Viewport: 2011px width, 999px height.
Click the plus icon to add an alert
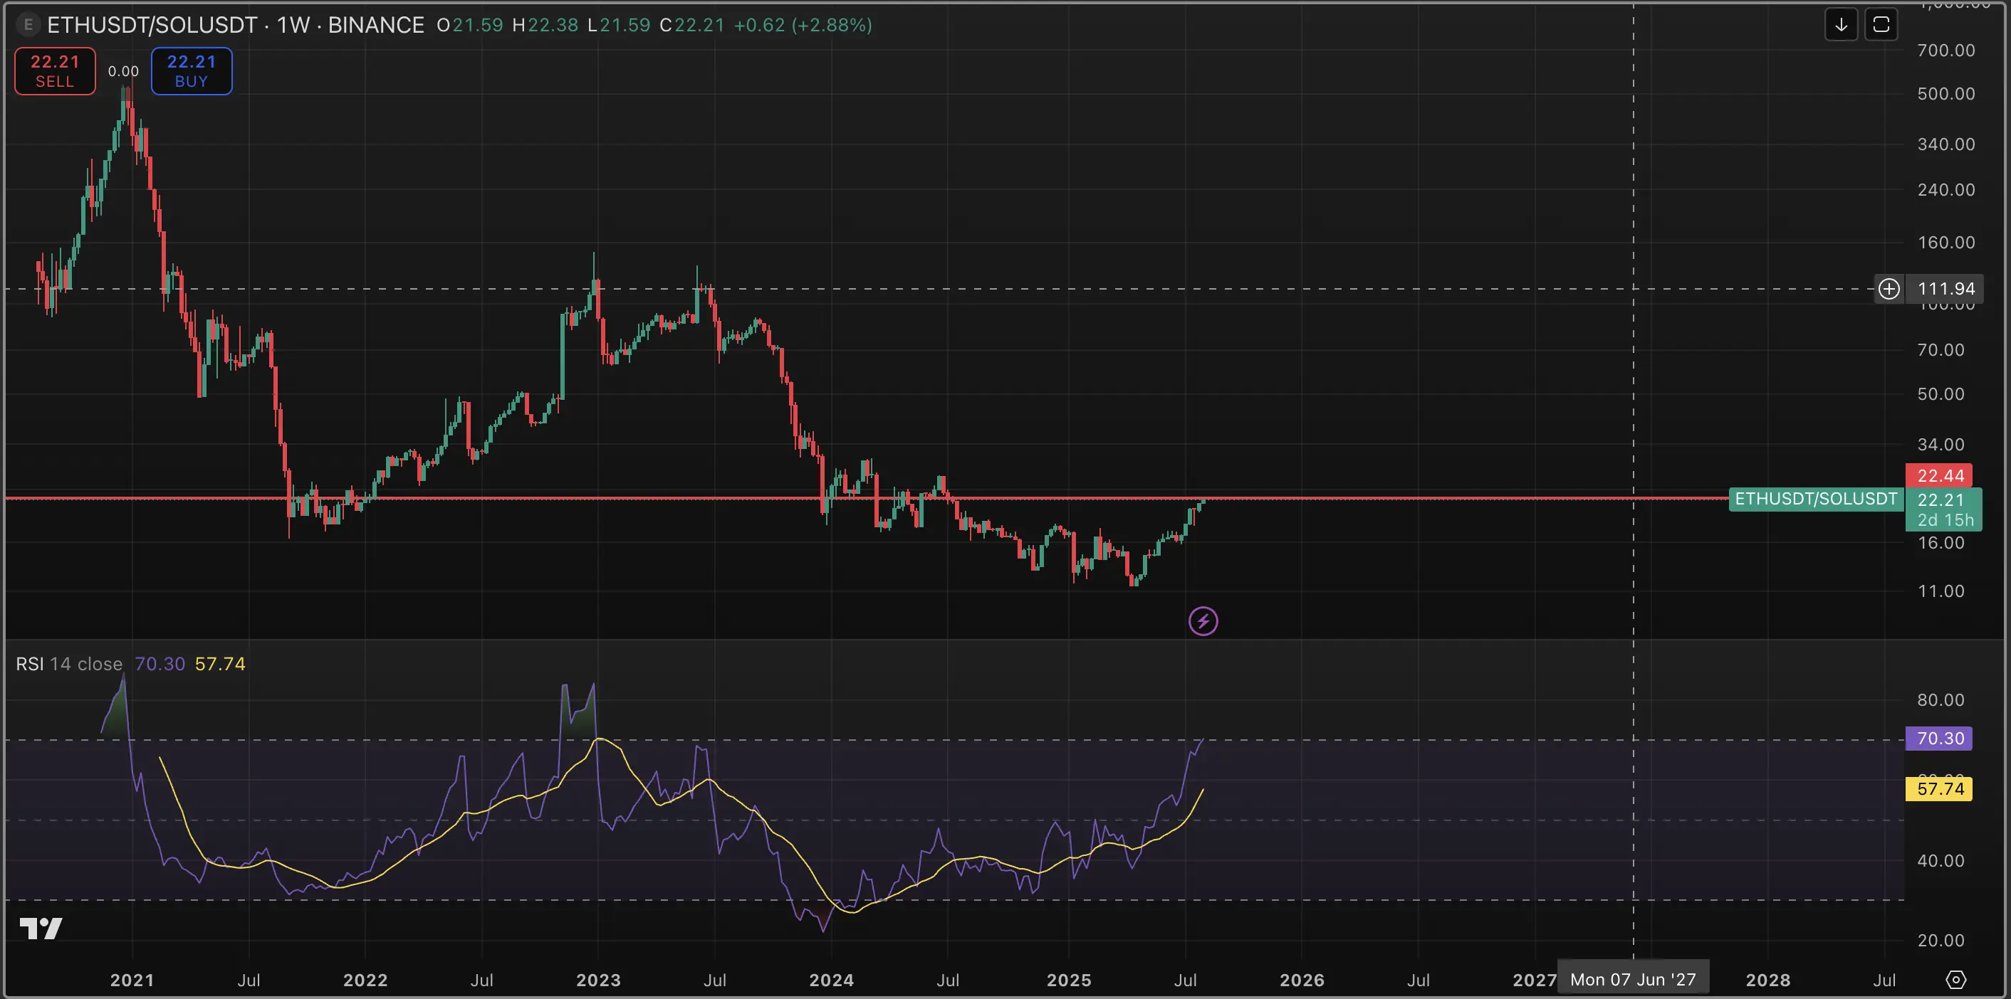(1890, 289)
